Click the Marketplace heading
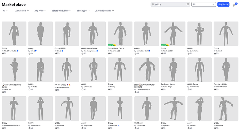This screenshot has width=240, height=131. point(14,5)
